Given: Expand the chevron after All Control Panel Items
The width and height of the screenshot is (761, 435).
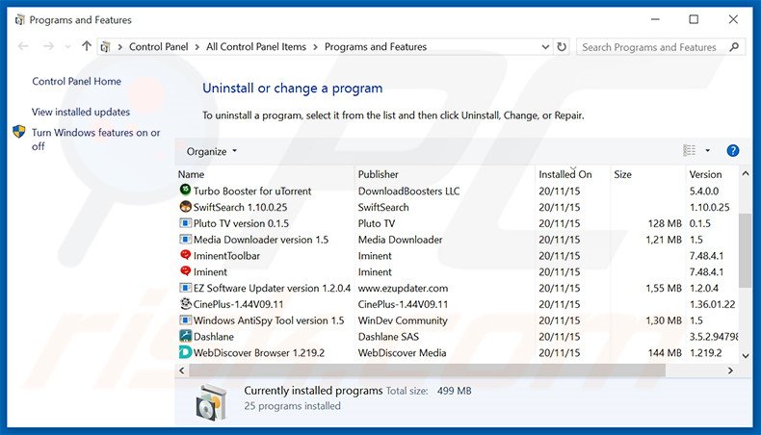Looking at the screenshot, I should pyautogui.click(x=315, y=47).
